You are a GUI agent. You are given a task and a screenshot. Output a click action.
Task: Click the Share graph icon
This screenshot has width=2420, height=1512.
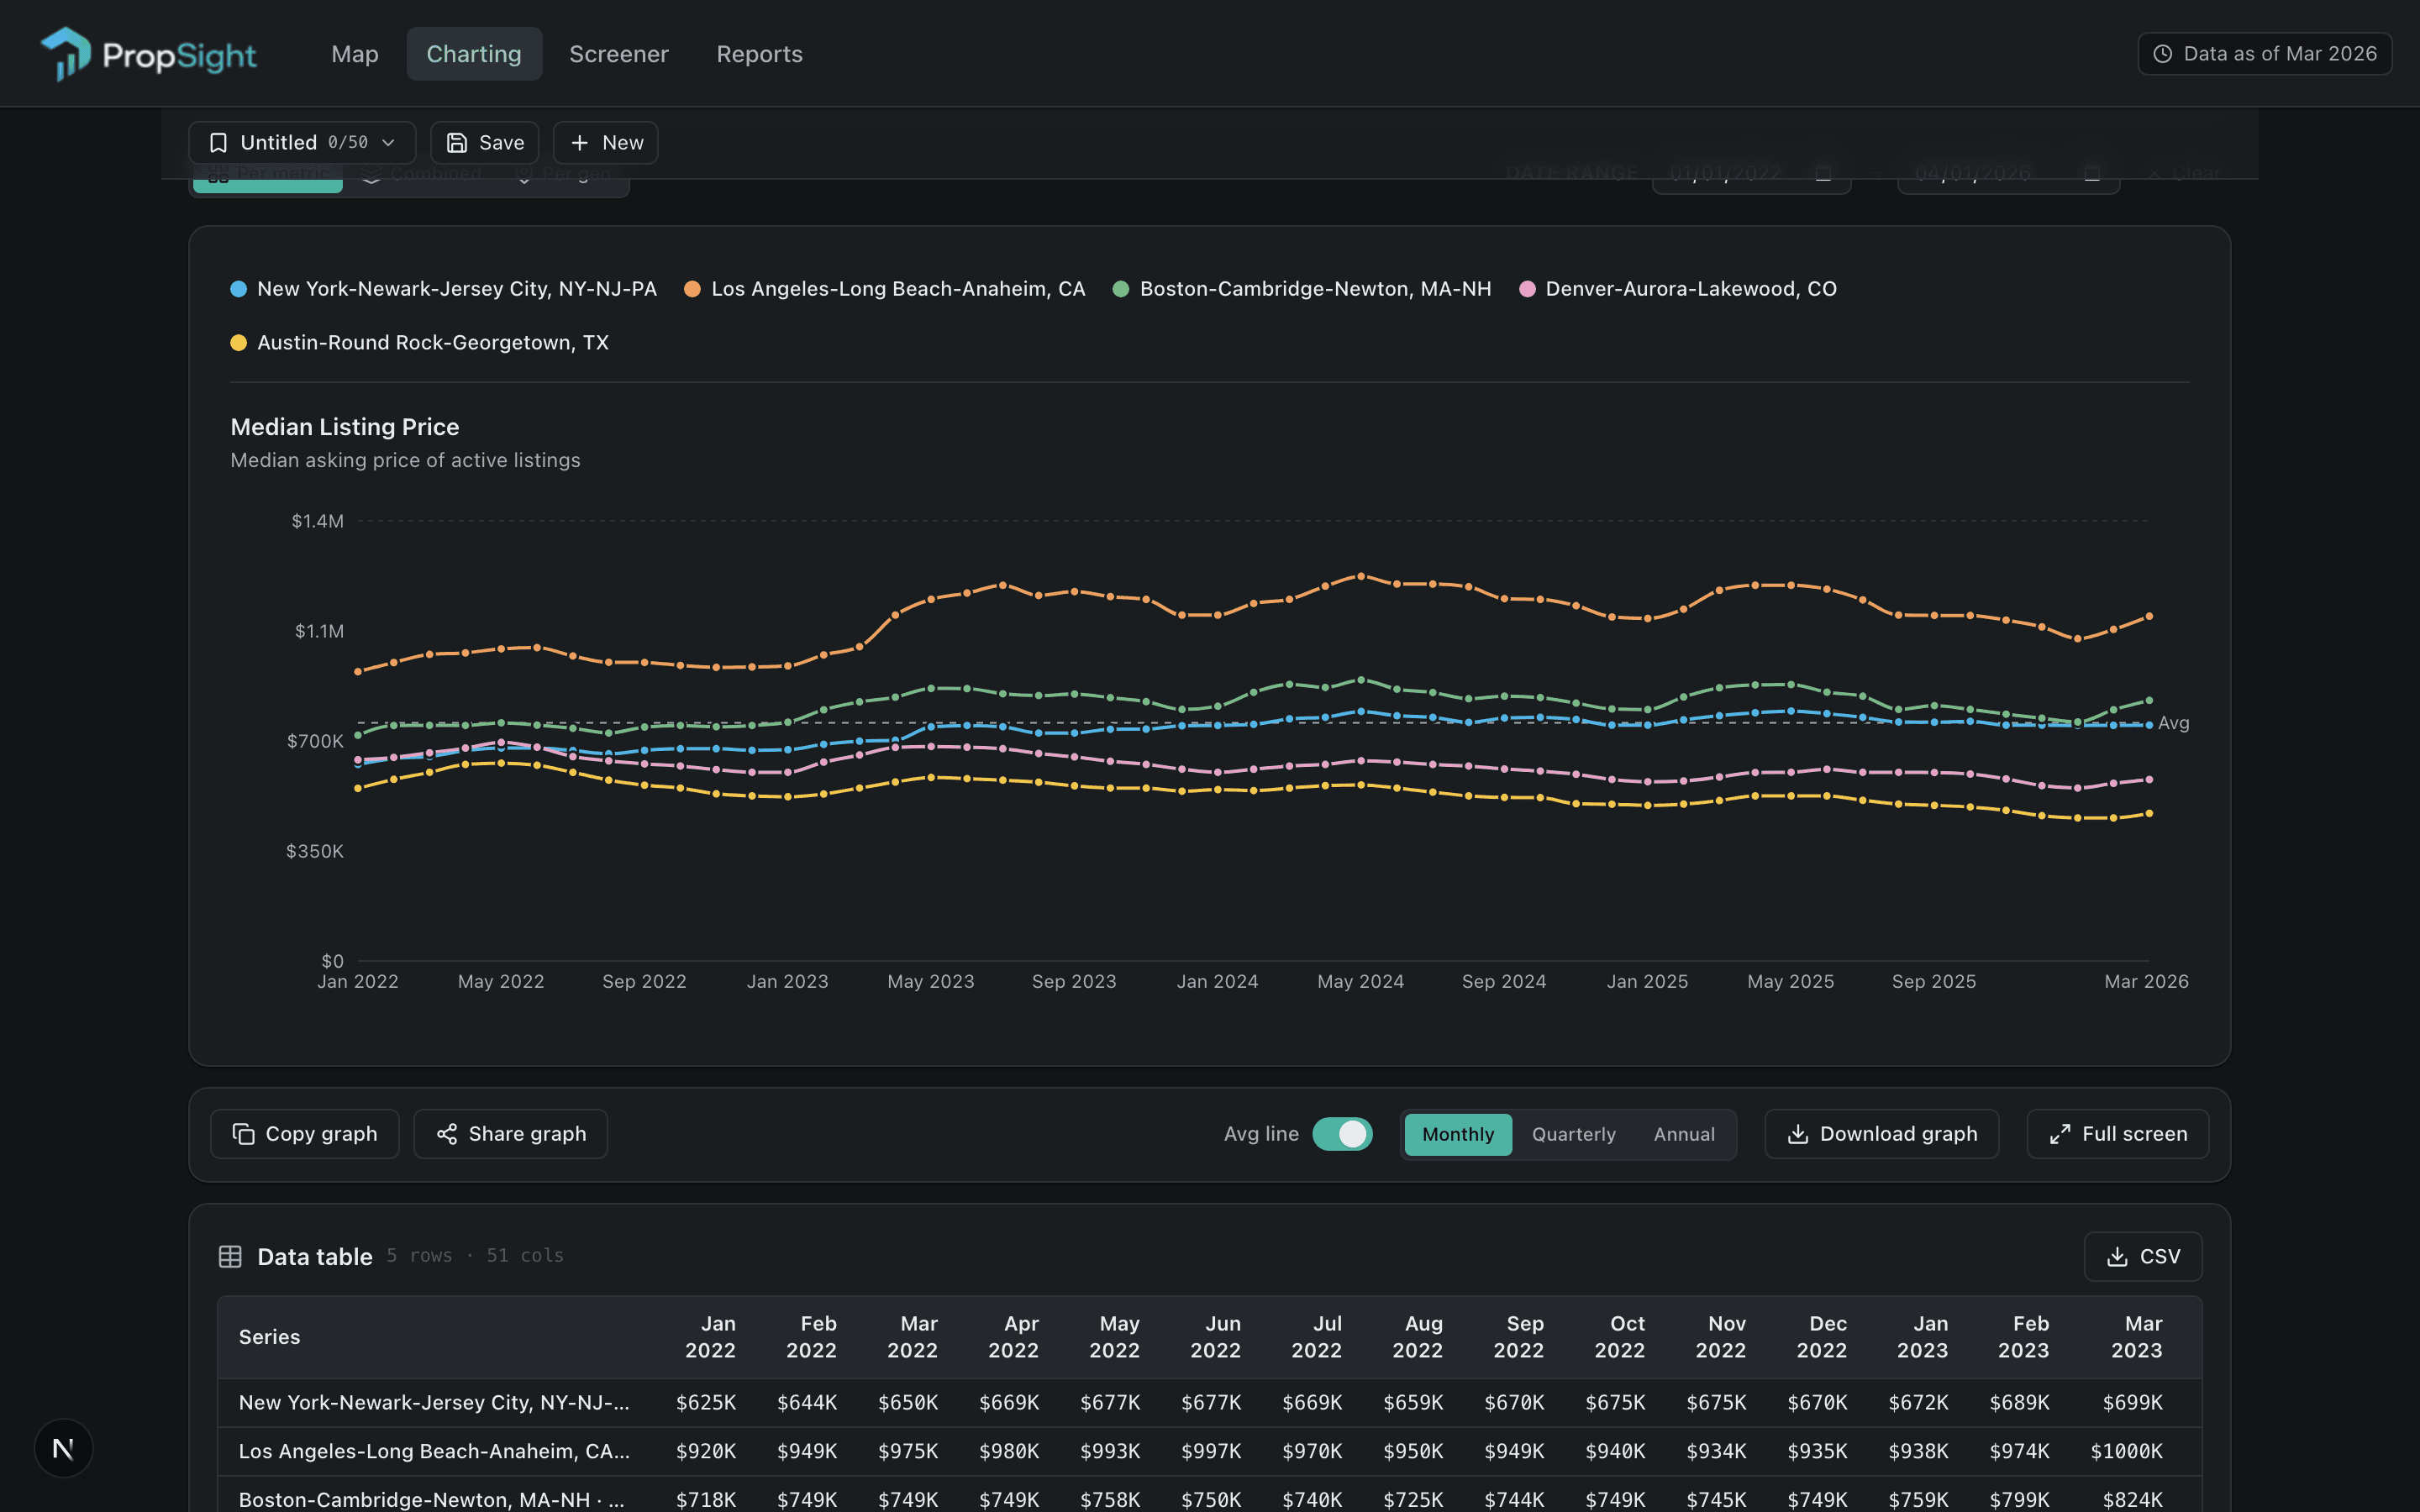(x=447, y=1134)
